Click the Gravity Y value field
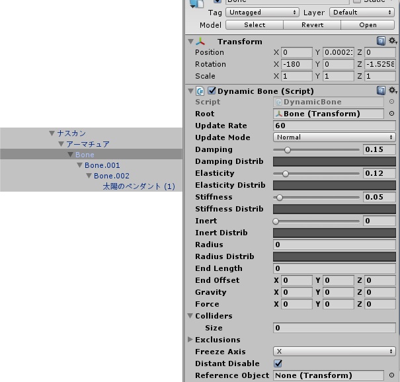The image size is (400, 382). (339, 292)
